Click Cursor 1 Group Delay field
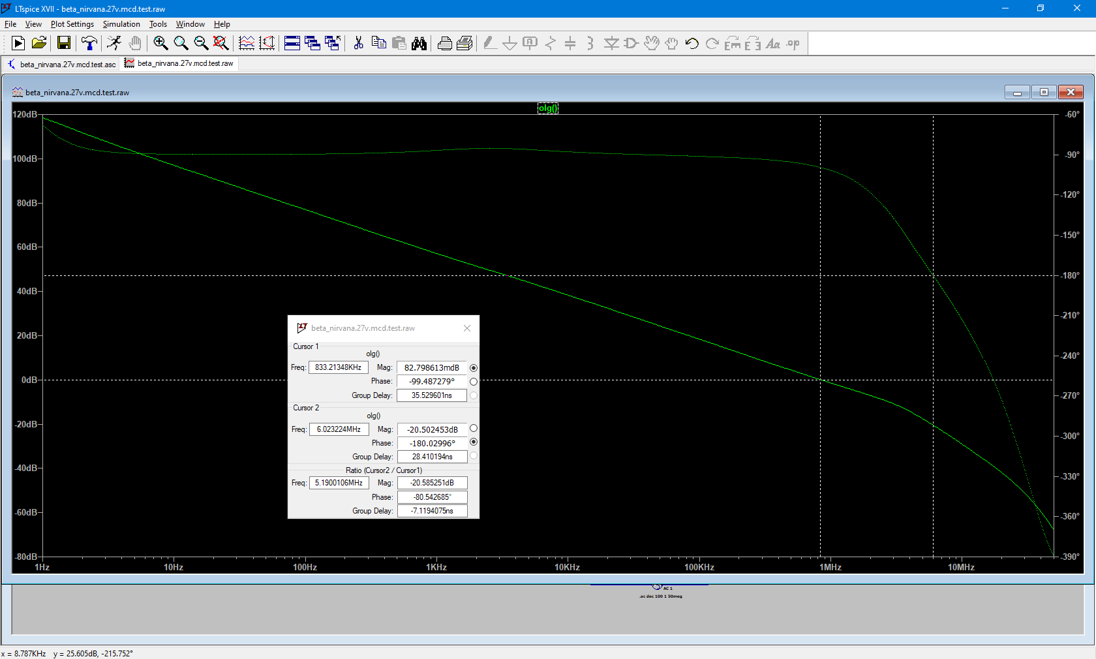The image size is (1096, 659). (x=432, y=395)
